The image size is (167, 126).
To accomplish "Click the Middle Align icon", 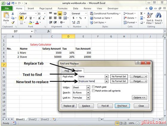I will tap(55, 13).
